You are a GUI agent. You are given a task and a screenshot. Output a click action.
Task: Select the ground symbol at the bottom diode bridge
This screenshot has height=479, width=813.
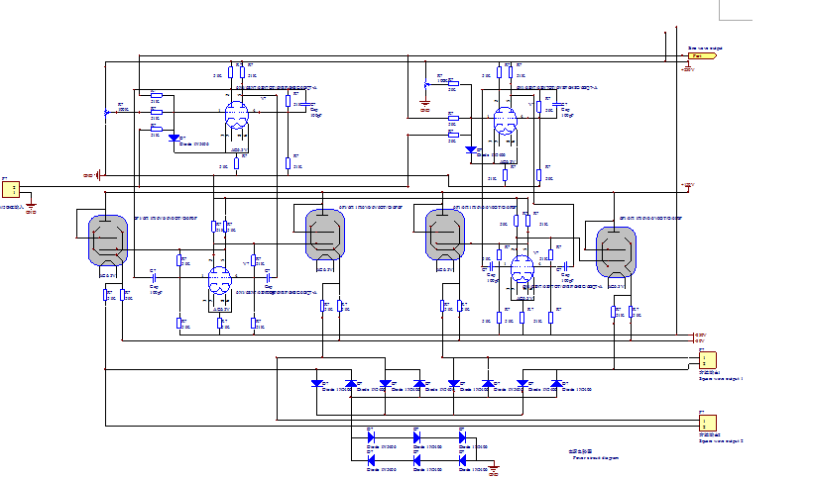click(x=495, y=467)
